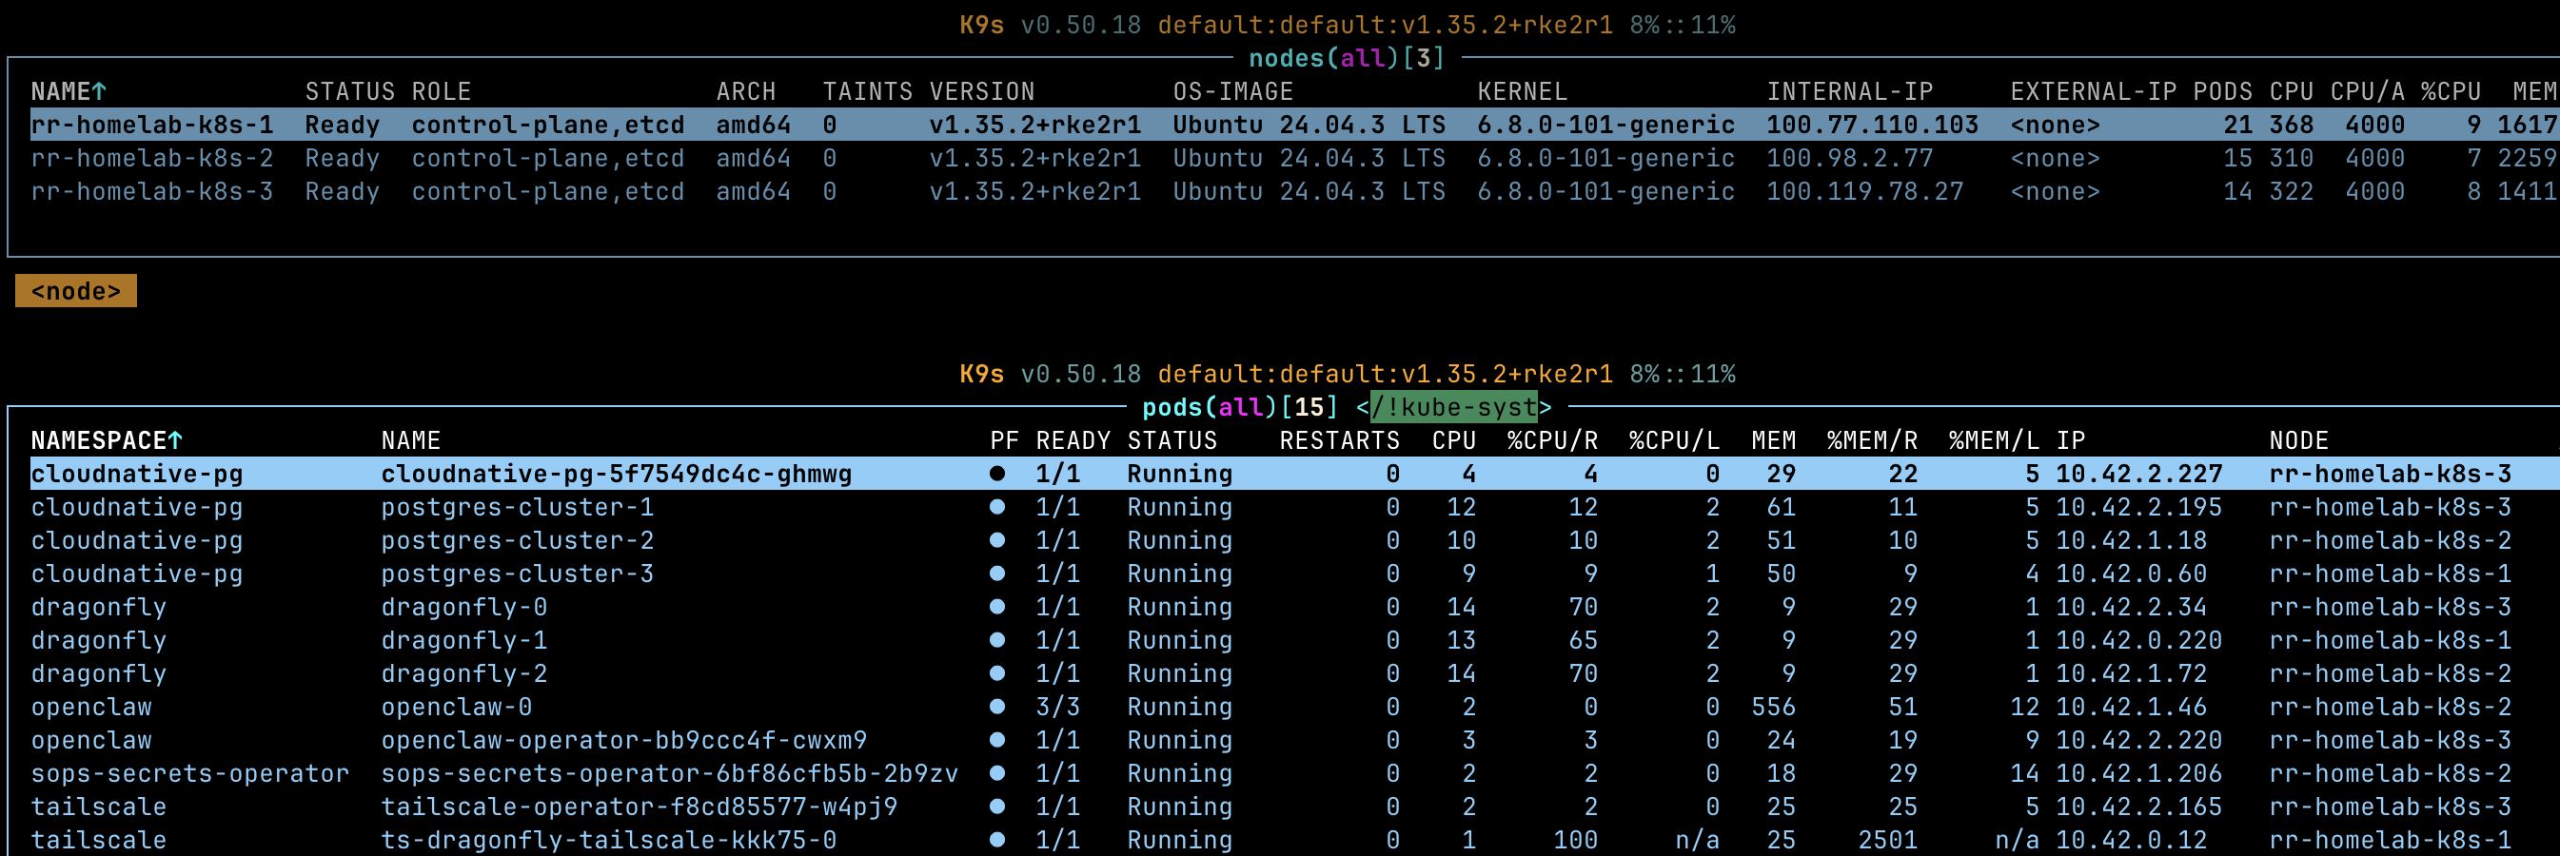Click the top K9s v0.50.18 header
This screenshot has width=2560, height=856.
click(x=1050, y=25)
